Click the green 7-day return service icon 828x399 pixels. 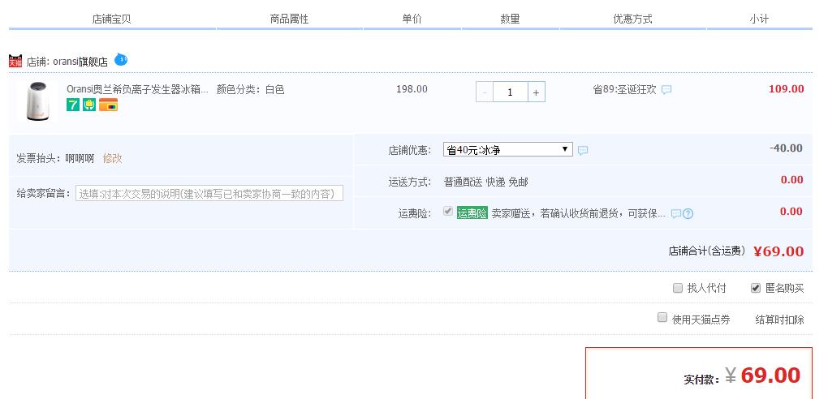pyautogui.click(x=73, y=105)
